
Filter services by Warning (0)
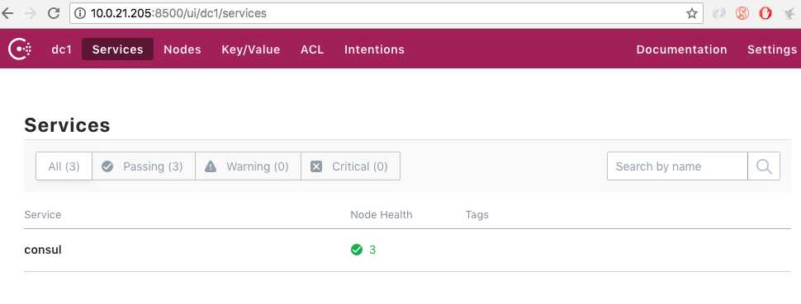click(248, 166)
